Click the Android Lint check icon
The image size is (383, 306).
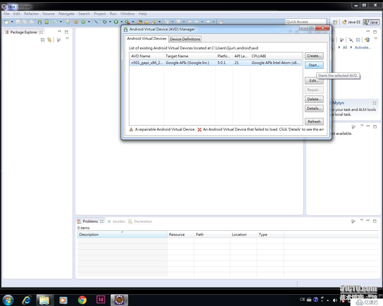click(55, 22)
